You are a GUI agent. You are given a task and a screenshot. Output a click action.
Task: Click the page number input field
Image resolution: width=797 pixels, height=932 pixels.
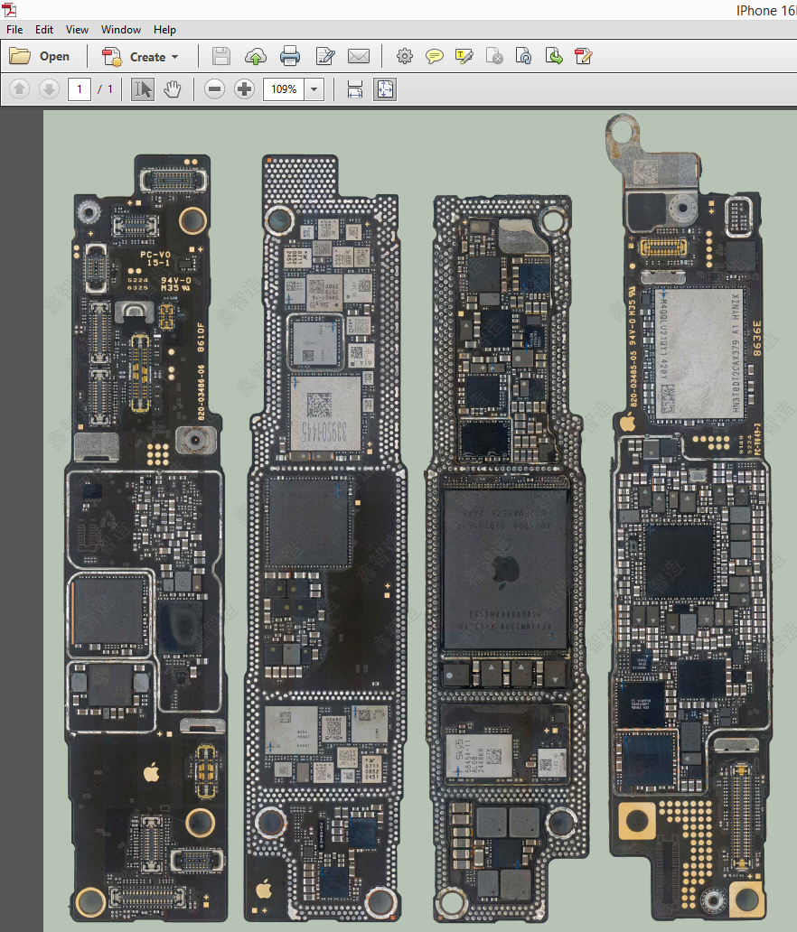(x=80, y=89)
